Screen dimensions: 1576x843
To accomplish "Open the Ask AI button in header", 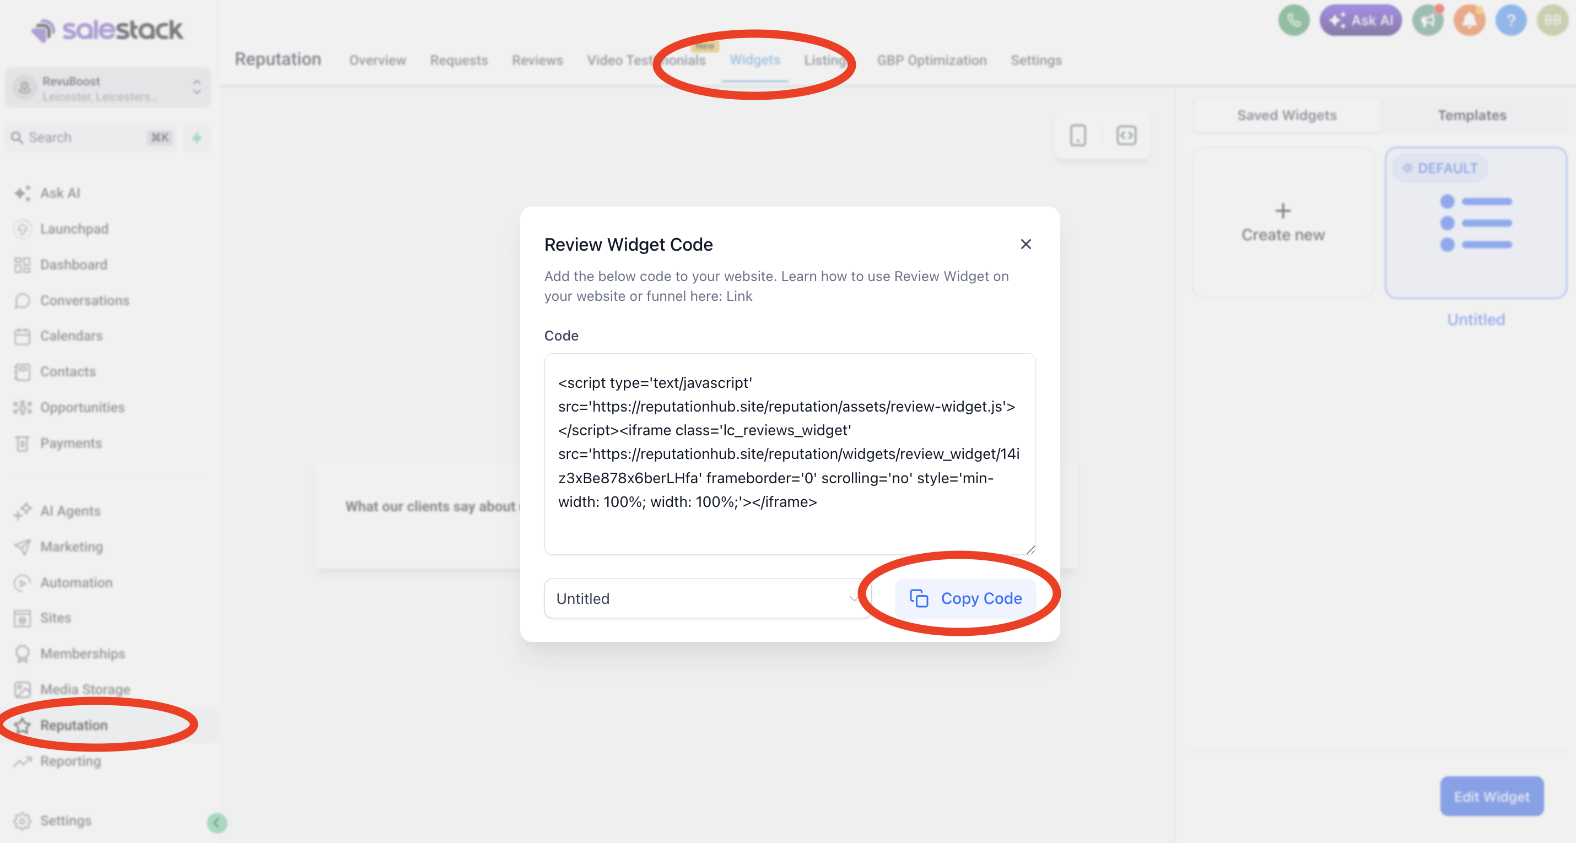I will [1361, 21].
